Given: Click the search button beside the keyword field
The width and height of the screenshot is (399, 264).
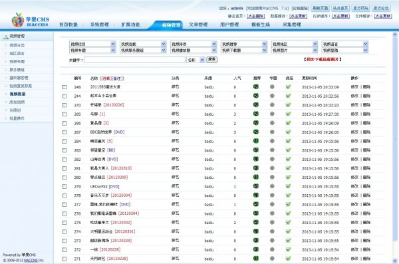Looking at the screenshot, I should coord(211,60).
